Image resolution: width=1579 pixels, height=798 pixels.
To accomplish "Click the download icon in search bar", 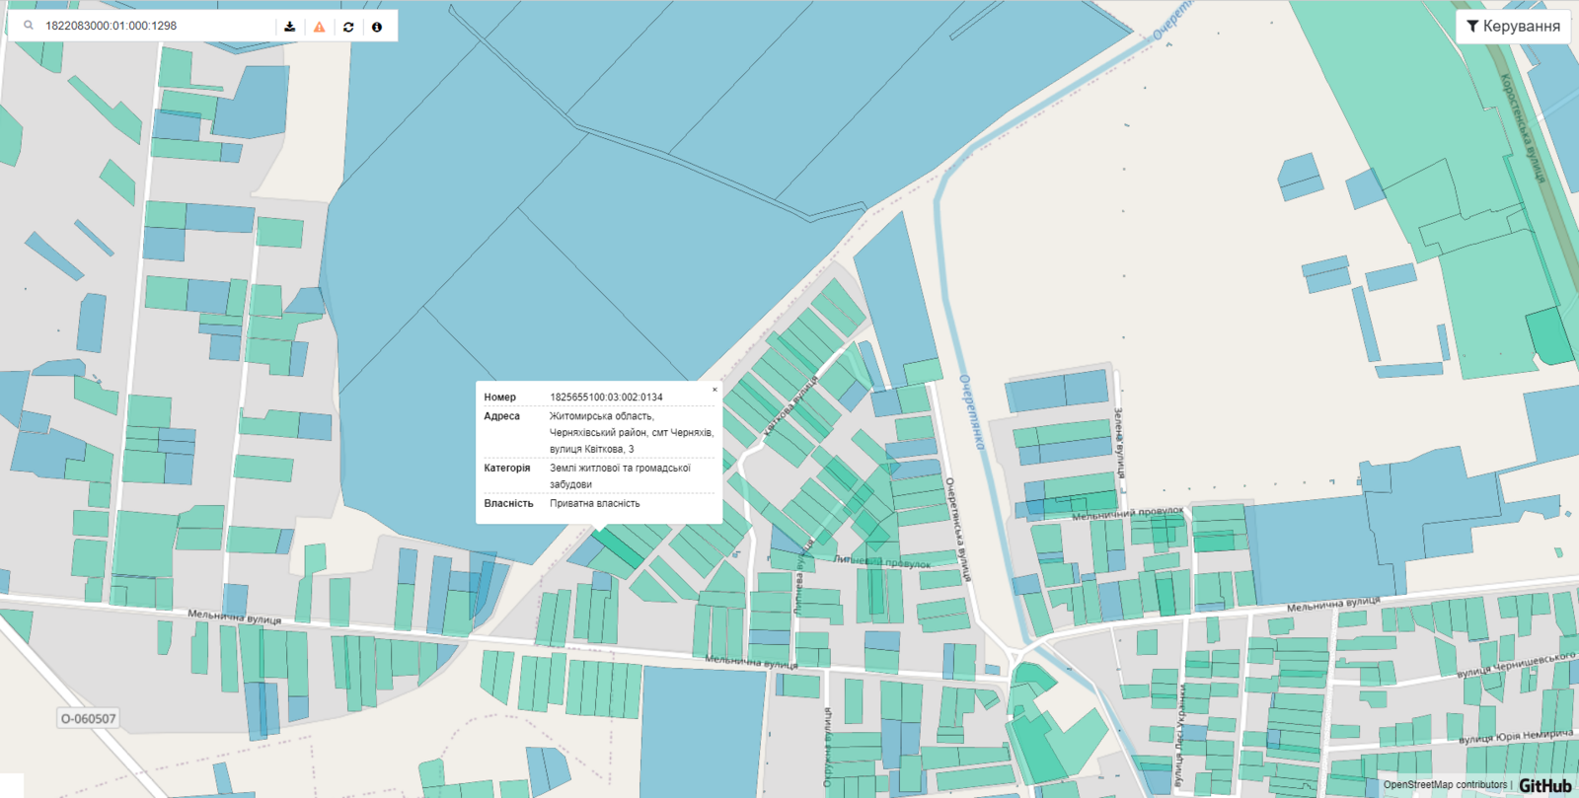I will (290, 27).
